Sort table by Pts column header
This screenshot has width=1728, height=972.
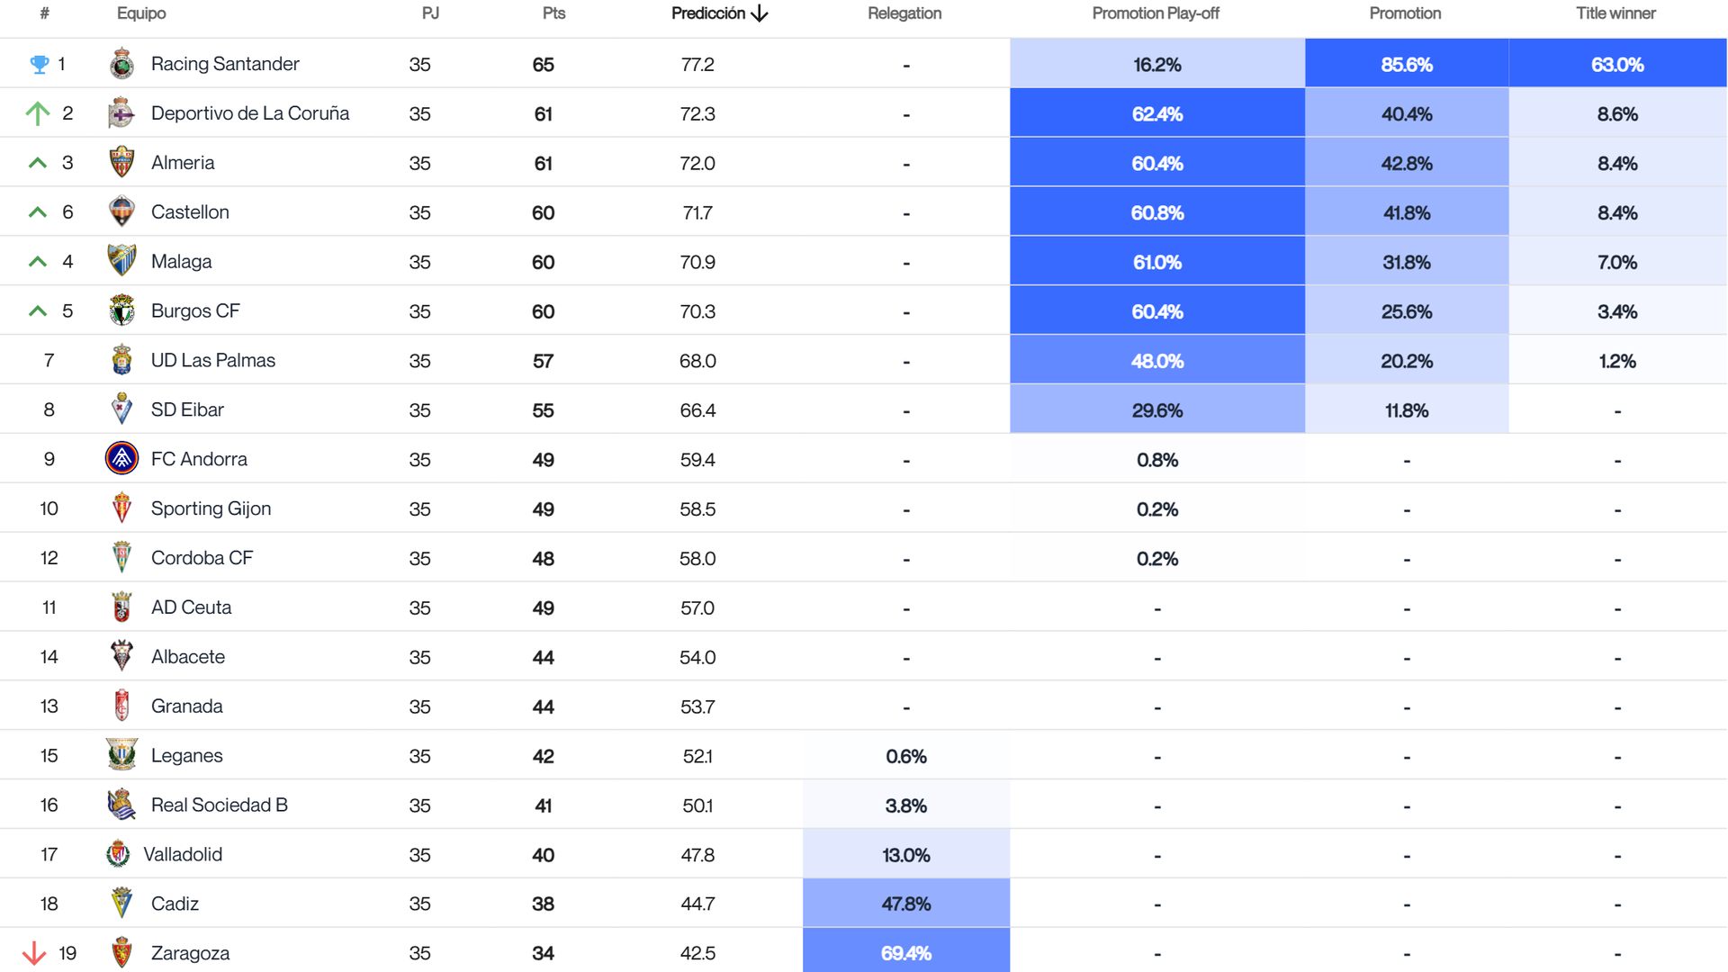tap(553, 13)
